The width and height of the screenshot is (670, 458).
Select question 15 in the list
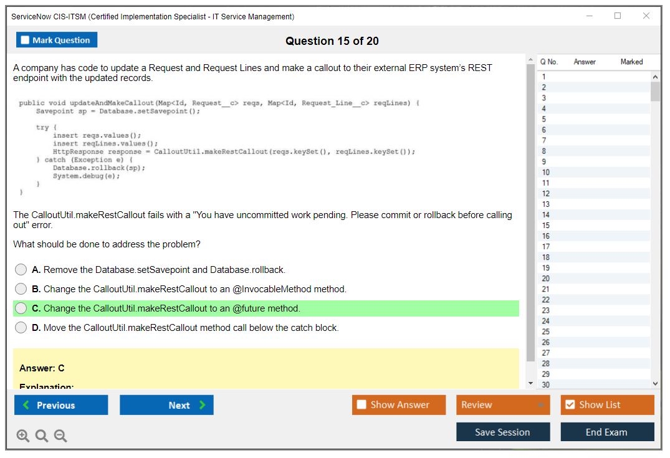546,226
